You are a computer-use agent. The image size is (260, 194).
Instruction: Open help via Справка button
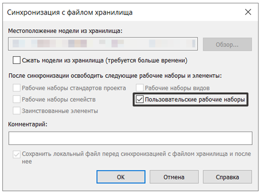pyautogui.click(x=227, y=177)
